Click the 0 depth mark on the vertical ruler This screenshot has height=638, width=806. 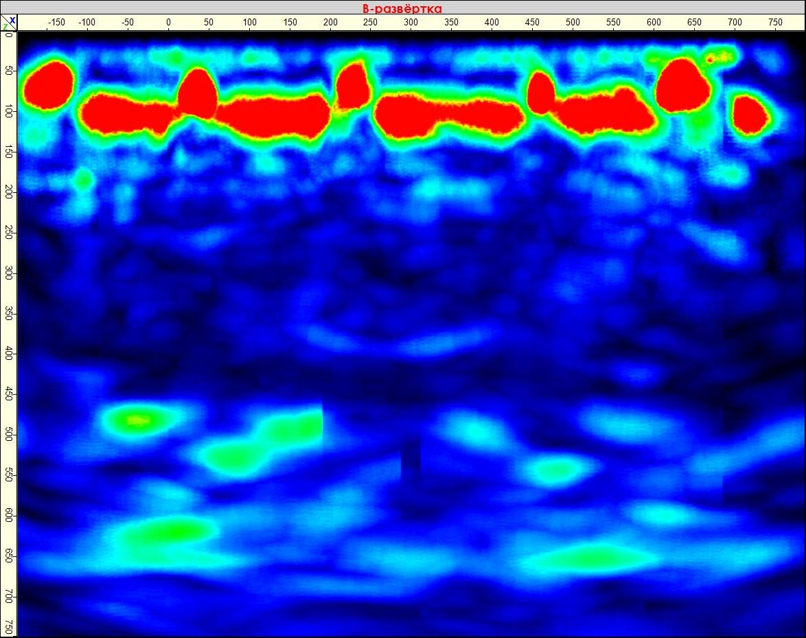tap(9, 36)
